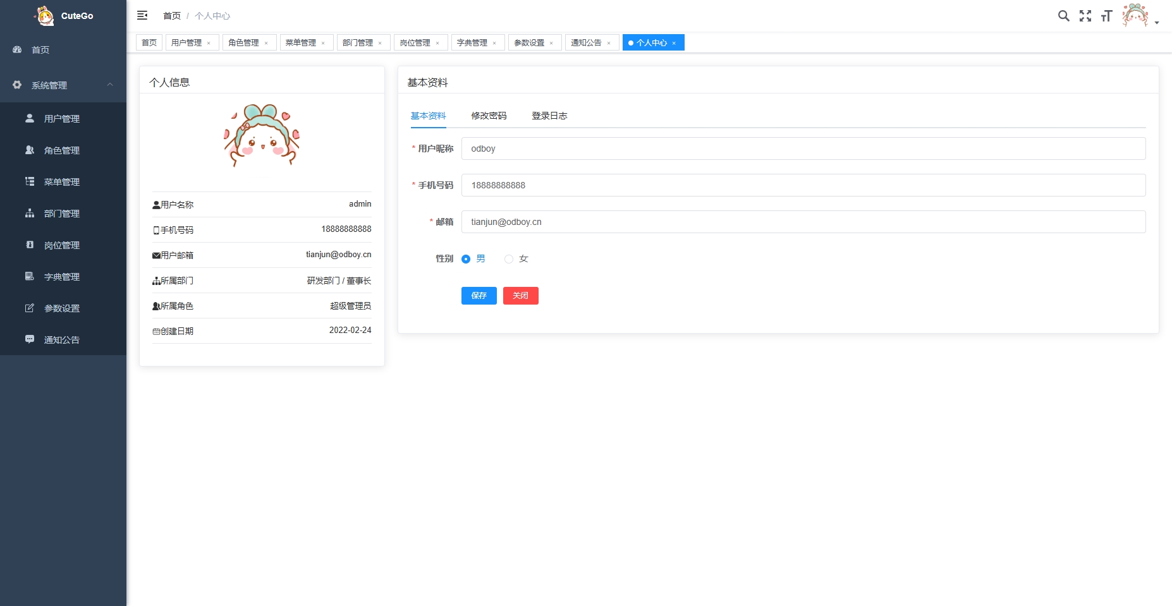This screenshot has width=1172, height=606.
Task: Open 通知公告 in the sidebar
Action: coord(63,340)
